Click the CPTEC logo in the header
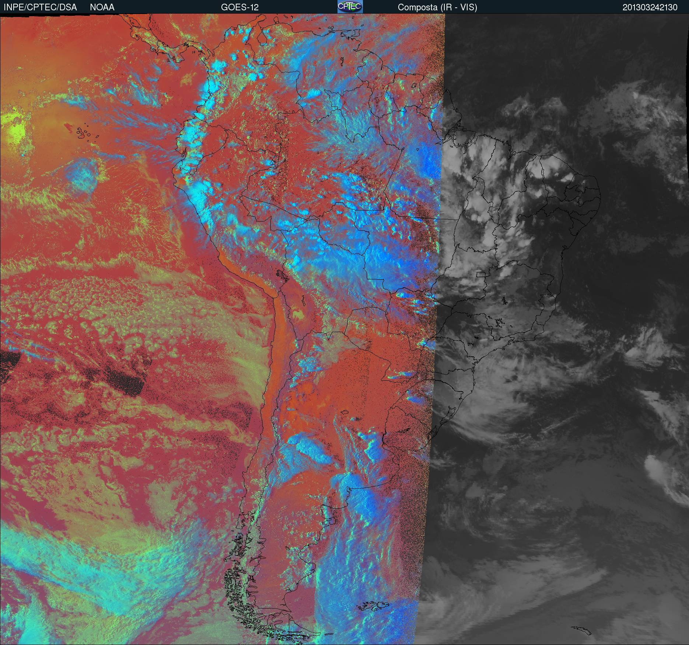This screenshot has height=645, width=689. (350, 7)
